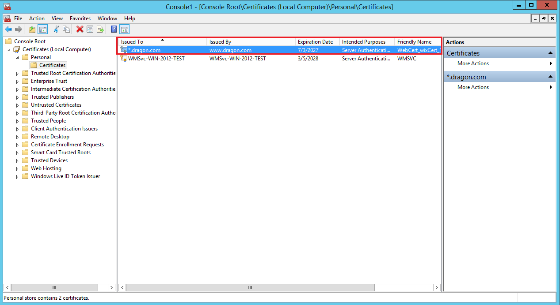
Task: Sort by the Intended Purposes column header
Action: (366, 42)
